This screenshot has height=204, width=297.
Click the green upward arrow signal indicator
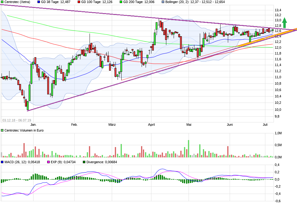pos(284,22)
